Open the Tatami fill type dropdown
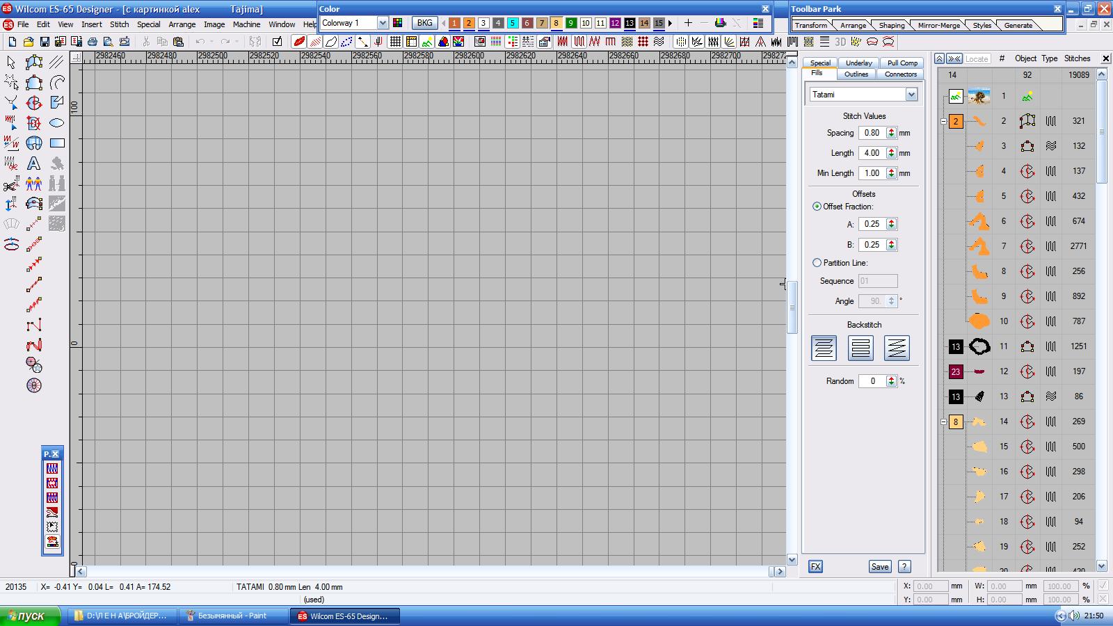 click(911, 95)
